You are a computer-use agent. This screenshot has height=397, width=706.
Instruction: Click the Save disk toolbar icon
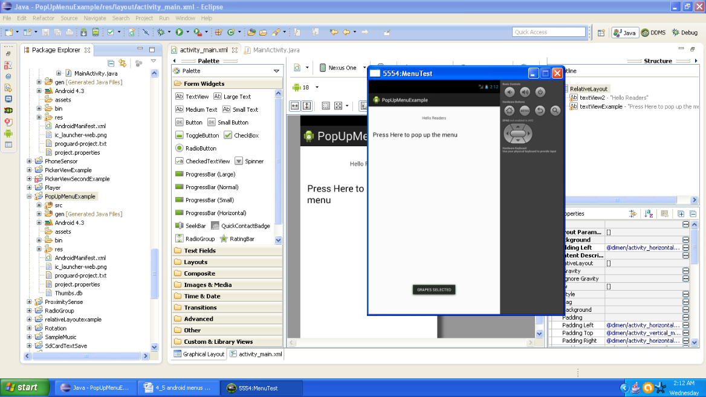tap(45, 32)
